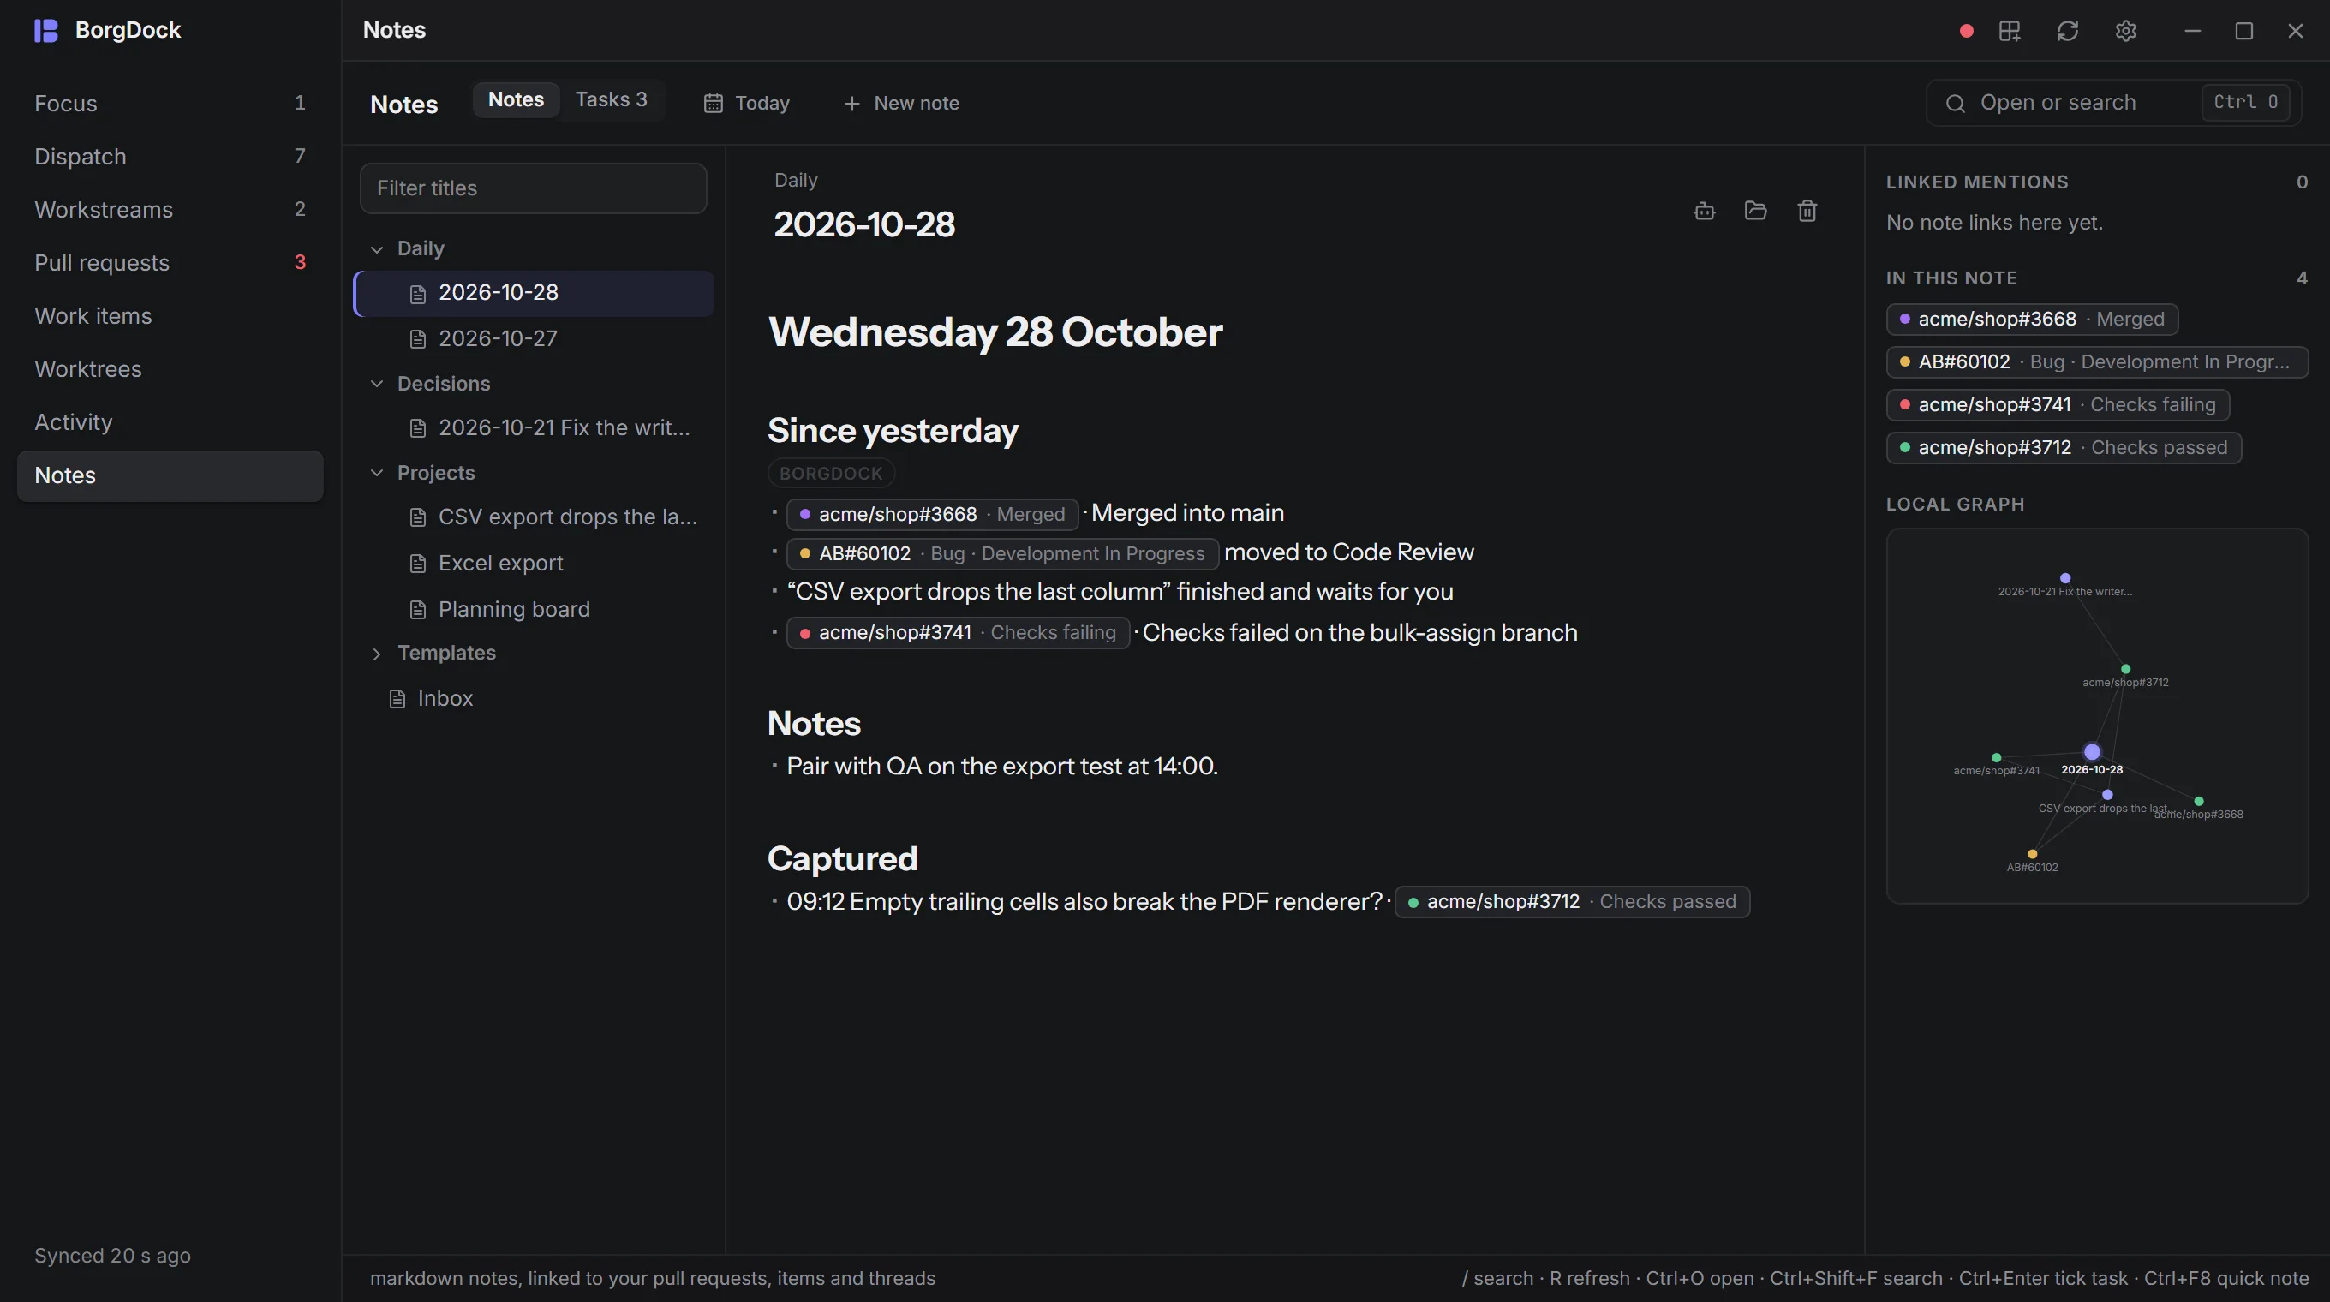Click the calendar icon next to Today
2330x1302 pixels.
point(714,103)
